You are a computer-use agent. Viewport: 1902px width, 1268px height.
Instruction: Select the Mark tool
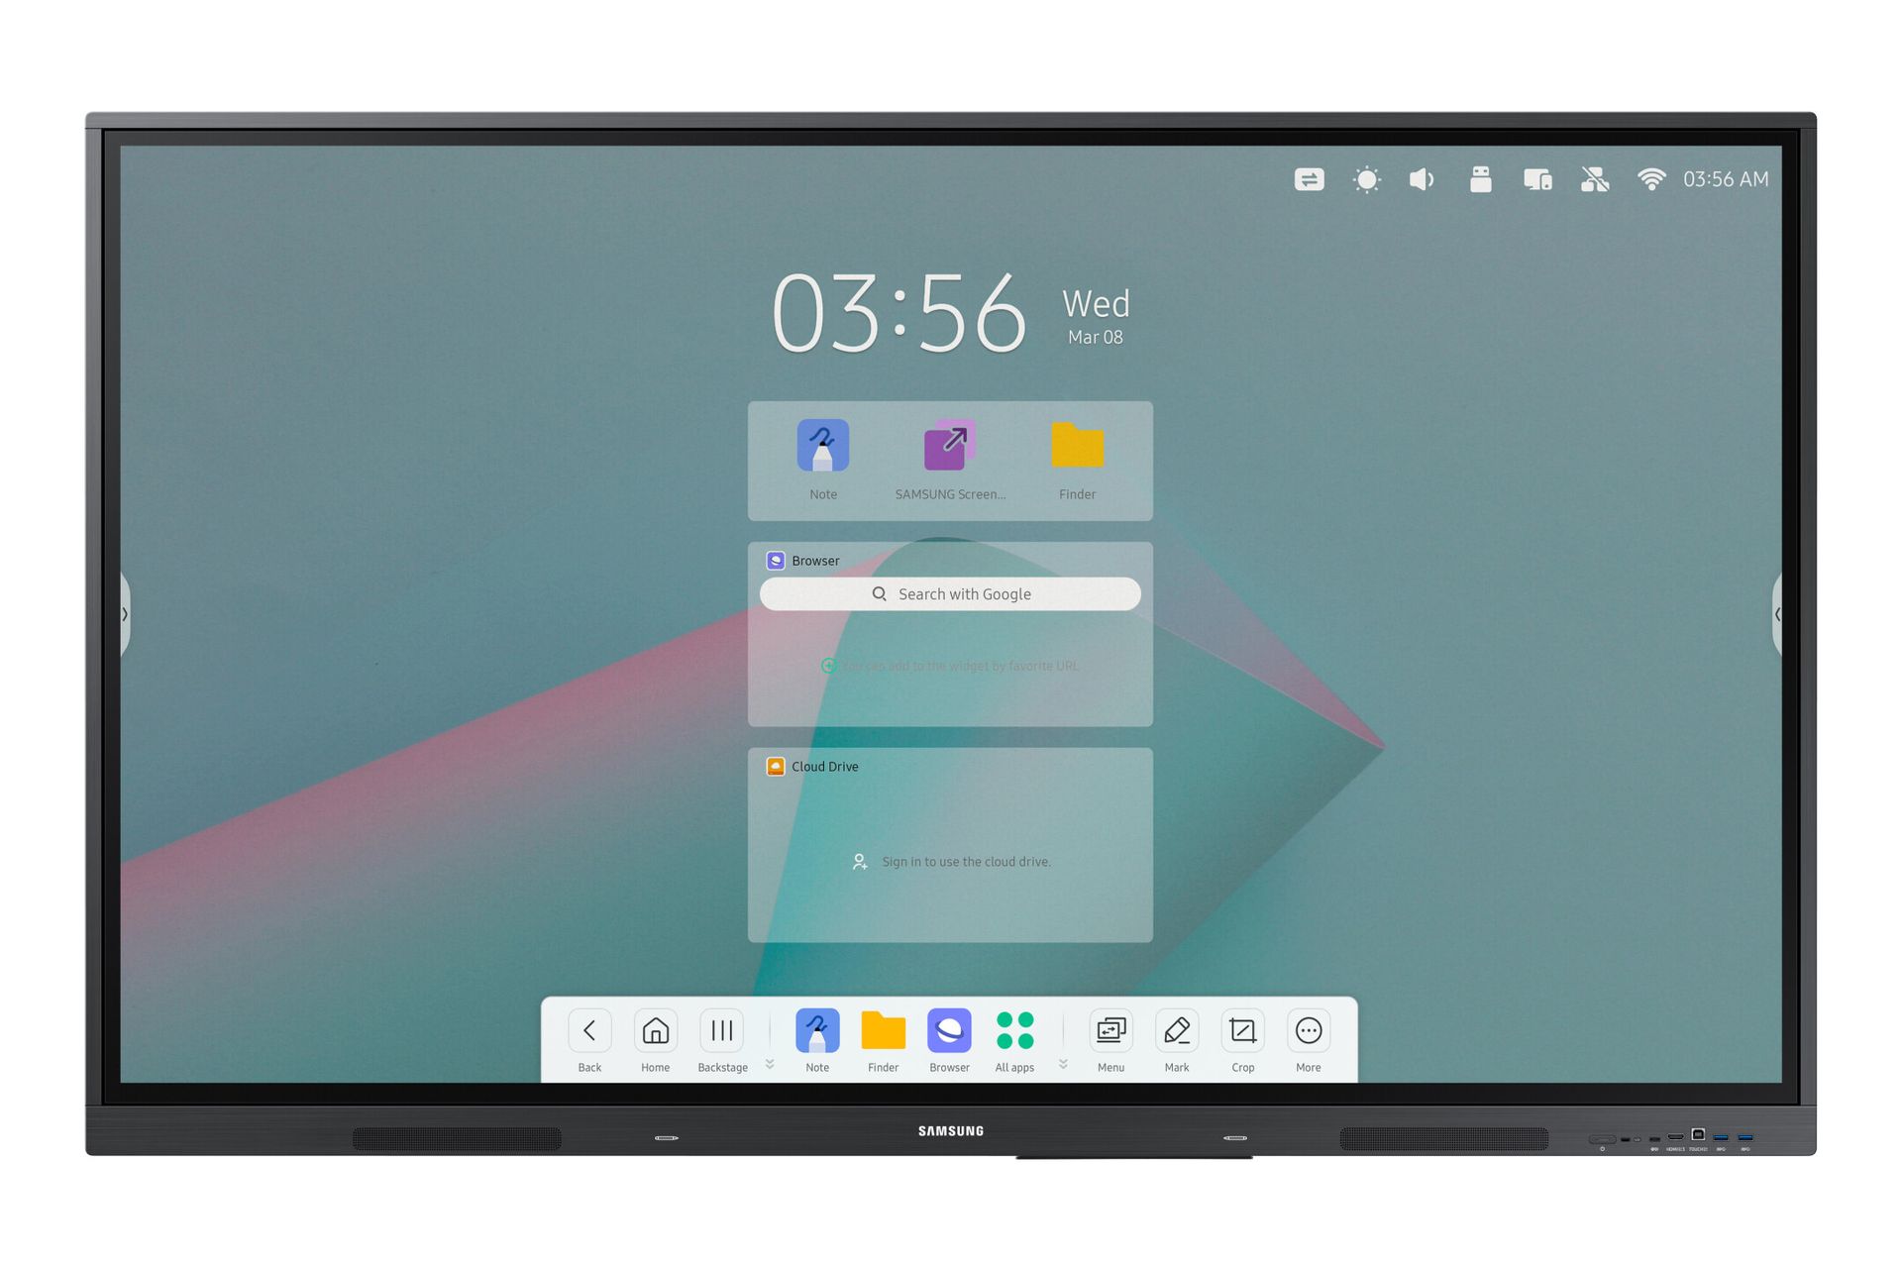[1178, 1043]
